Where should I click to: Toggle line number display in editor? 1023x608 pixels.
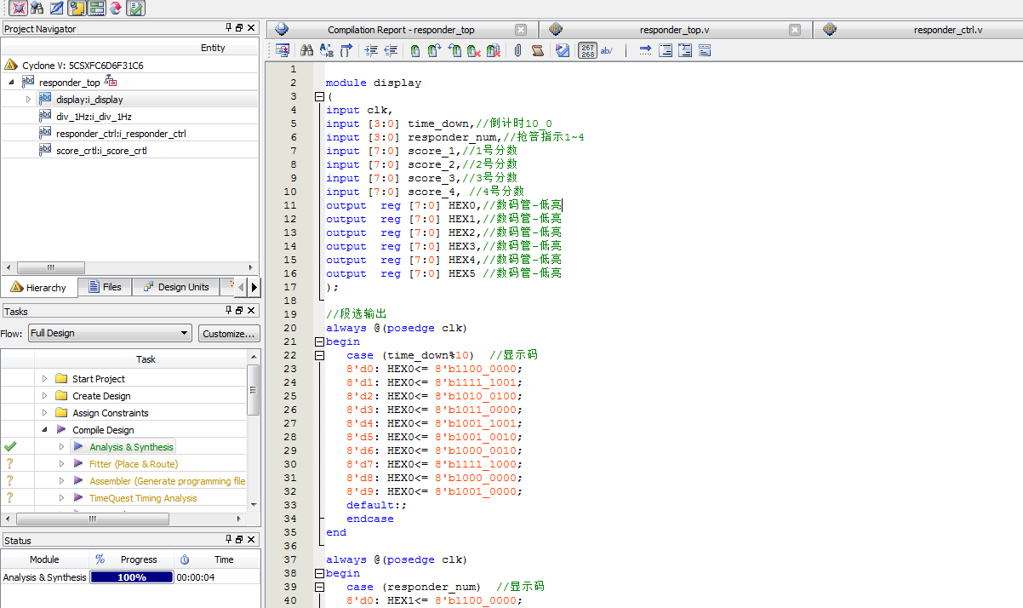tap(587, 51)
